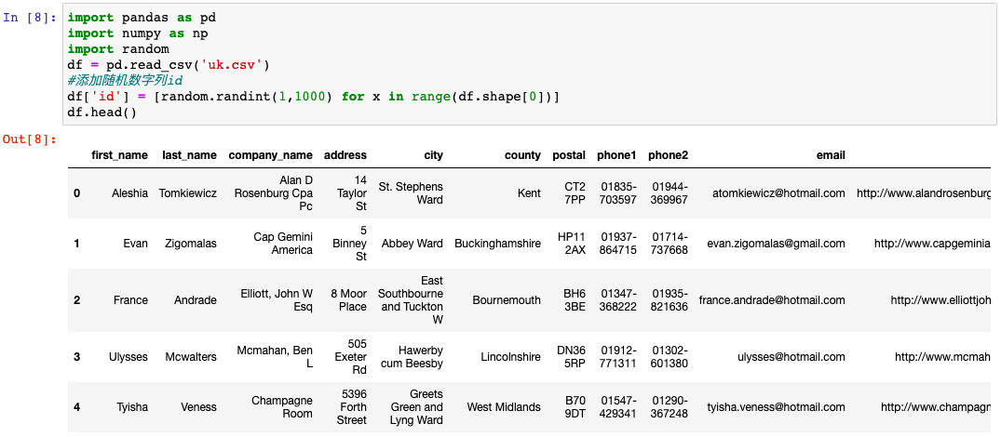Click the In [8] cell prompt

(31, 18)
